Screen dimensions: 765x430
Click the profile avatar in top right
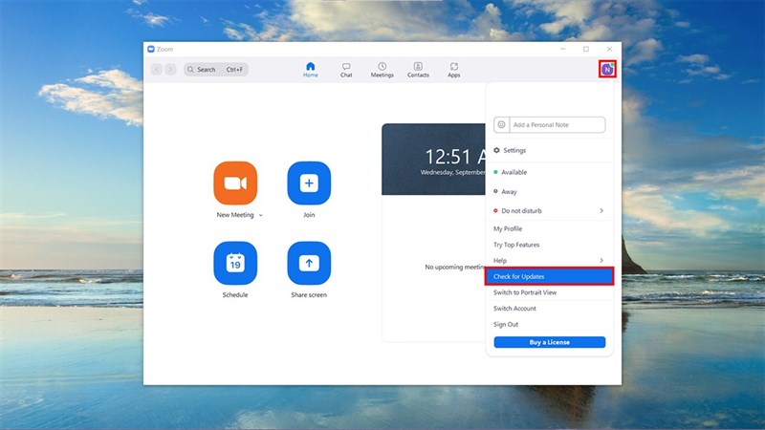(x=606, y=69)
